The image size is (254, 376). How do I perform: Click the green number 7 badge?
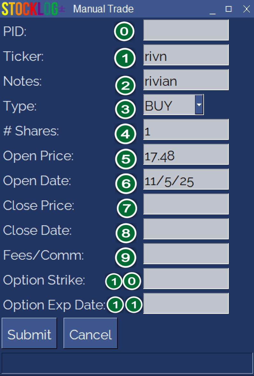pos(127,208)
